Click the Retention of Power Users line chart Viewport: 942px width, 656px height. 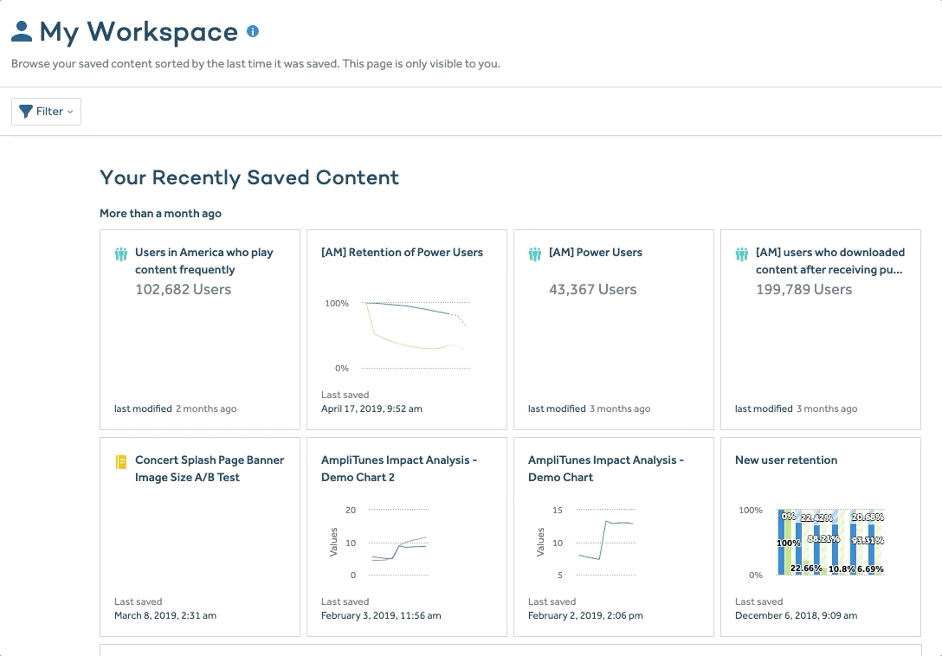click(x=407, y=333)
